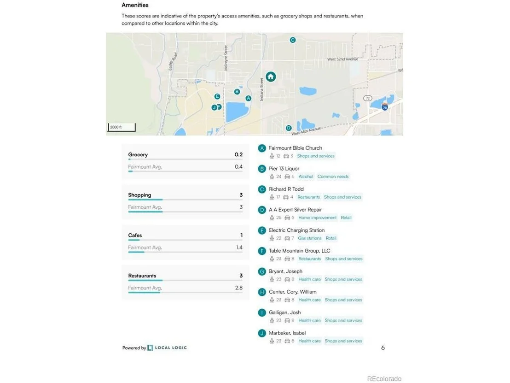Viewport: 510px width, 383px height.
Task: Click the J badge beside Marbaker, Isabel
Action: (x=262, y=333)
